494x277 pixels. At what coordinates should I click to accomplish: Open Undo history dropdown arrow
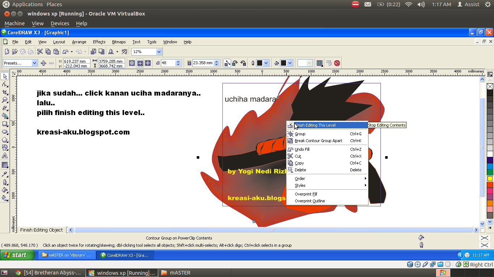72,52
